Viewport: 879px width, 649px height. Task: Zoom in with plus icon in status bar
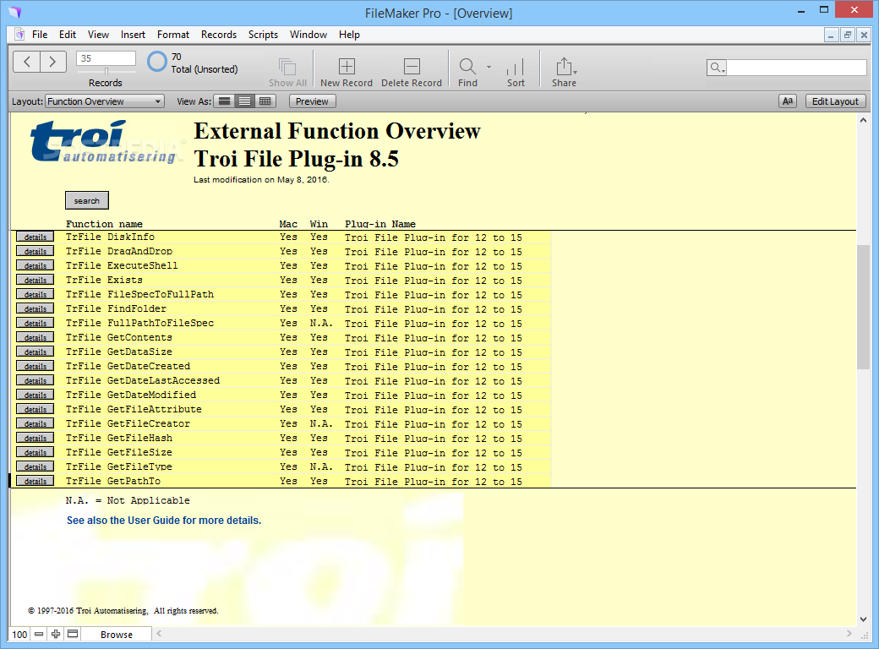56,634
